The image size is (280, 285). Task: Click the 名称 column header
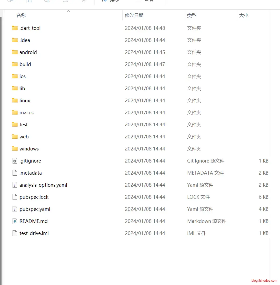(21, 15)
